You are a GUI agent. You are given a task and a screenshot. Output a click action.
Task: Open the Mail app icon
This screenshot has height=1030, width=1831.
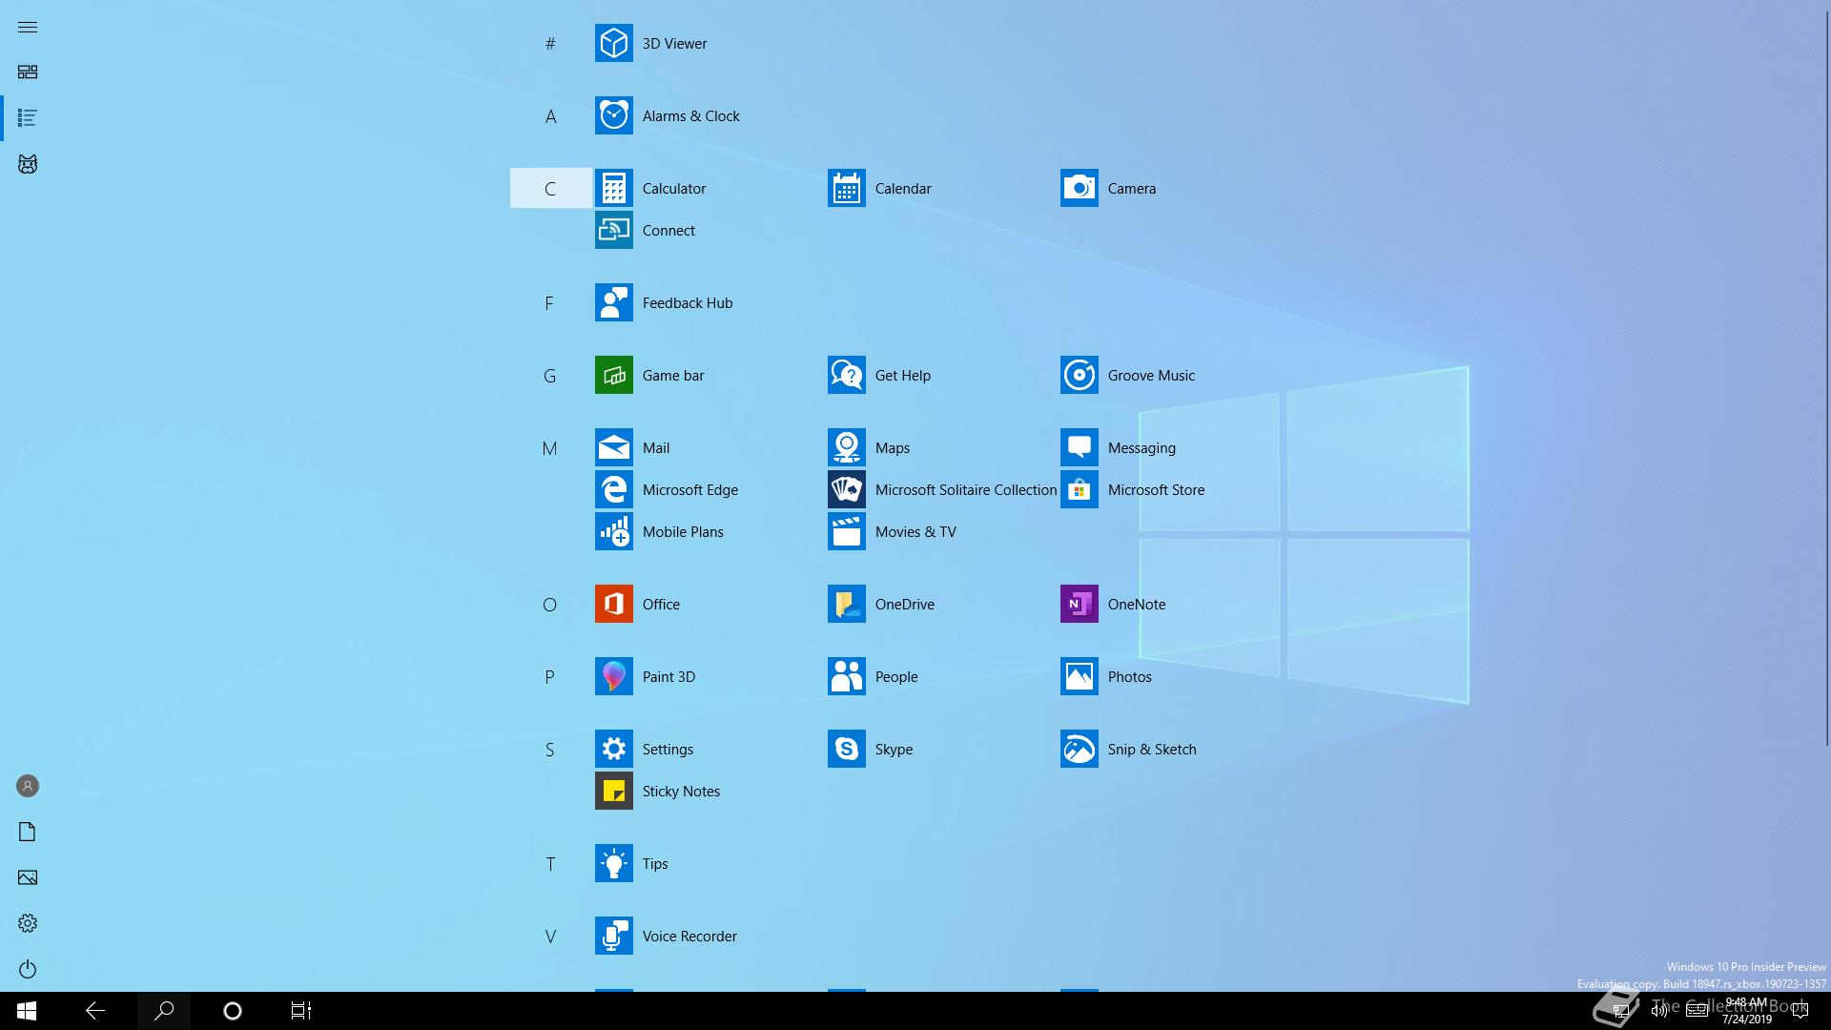click(x=613, y=447)
